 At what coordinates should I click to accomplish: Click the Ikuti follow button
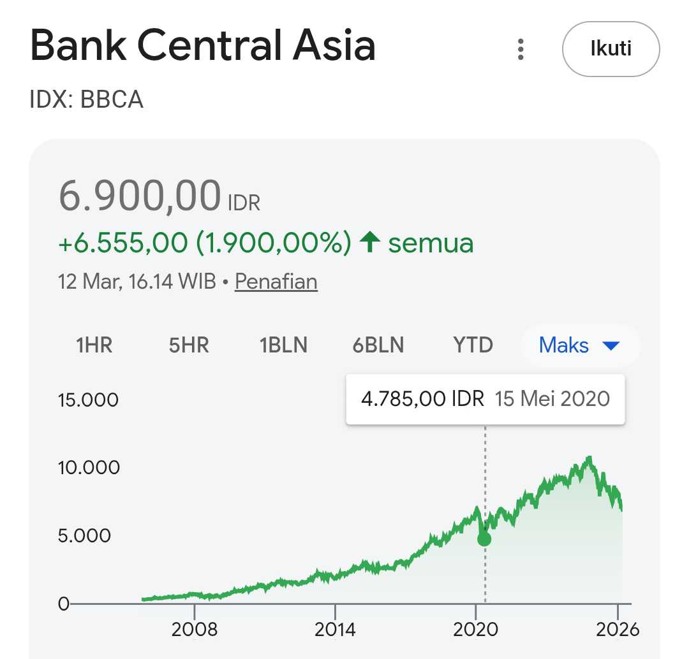[x=611, y=49]
